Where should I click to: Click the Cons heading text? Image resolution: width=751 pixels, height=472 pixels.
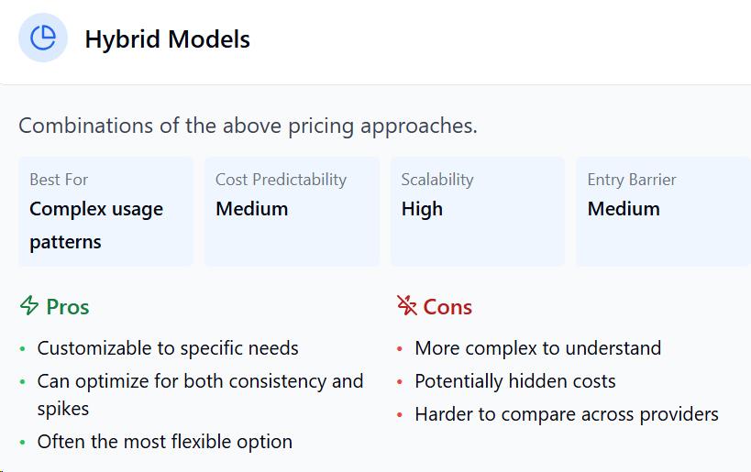[447, 307]
